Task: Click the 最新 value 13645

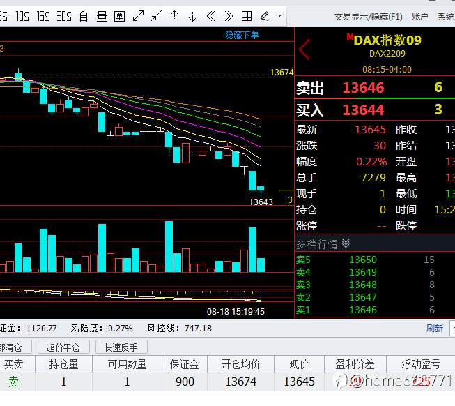Action: [x=370, y=130]
